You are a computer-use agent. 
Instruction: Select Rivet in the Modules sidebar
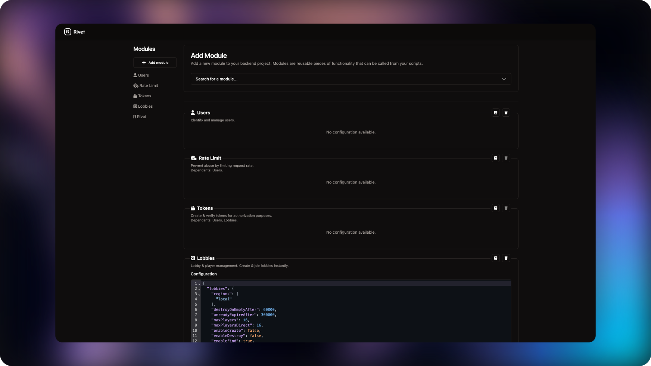140,117
